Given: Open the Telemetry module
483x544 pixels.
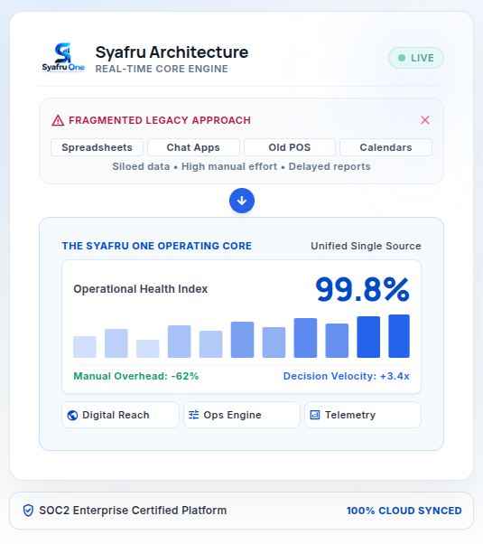Looking at the screenshot, I should (363, 415).
